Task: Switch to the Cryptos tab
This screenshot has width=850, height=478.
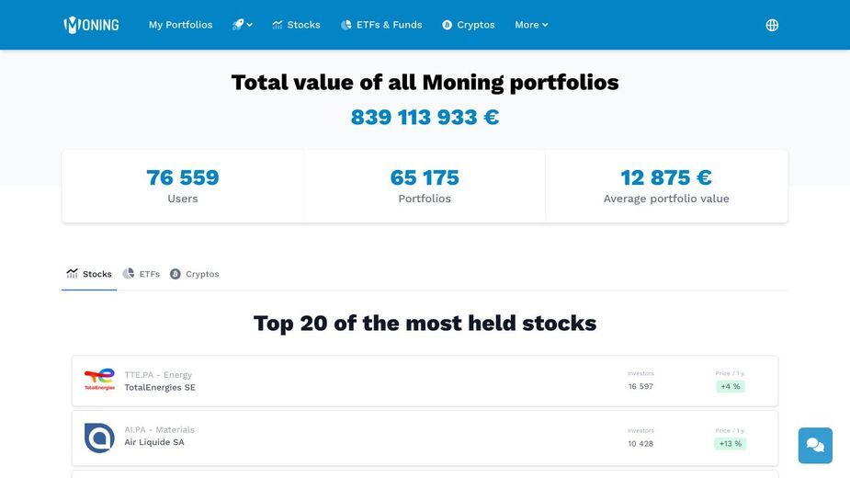Action: click(195, 274)
